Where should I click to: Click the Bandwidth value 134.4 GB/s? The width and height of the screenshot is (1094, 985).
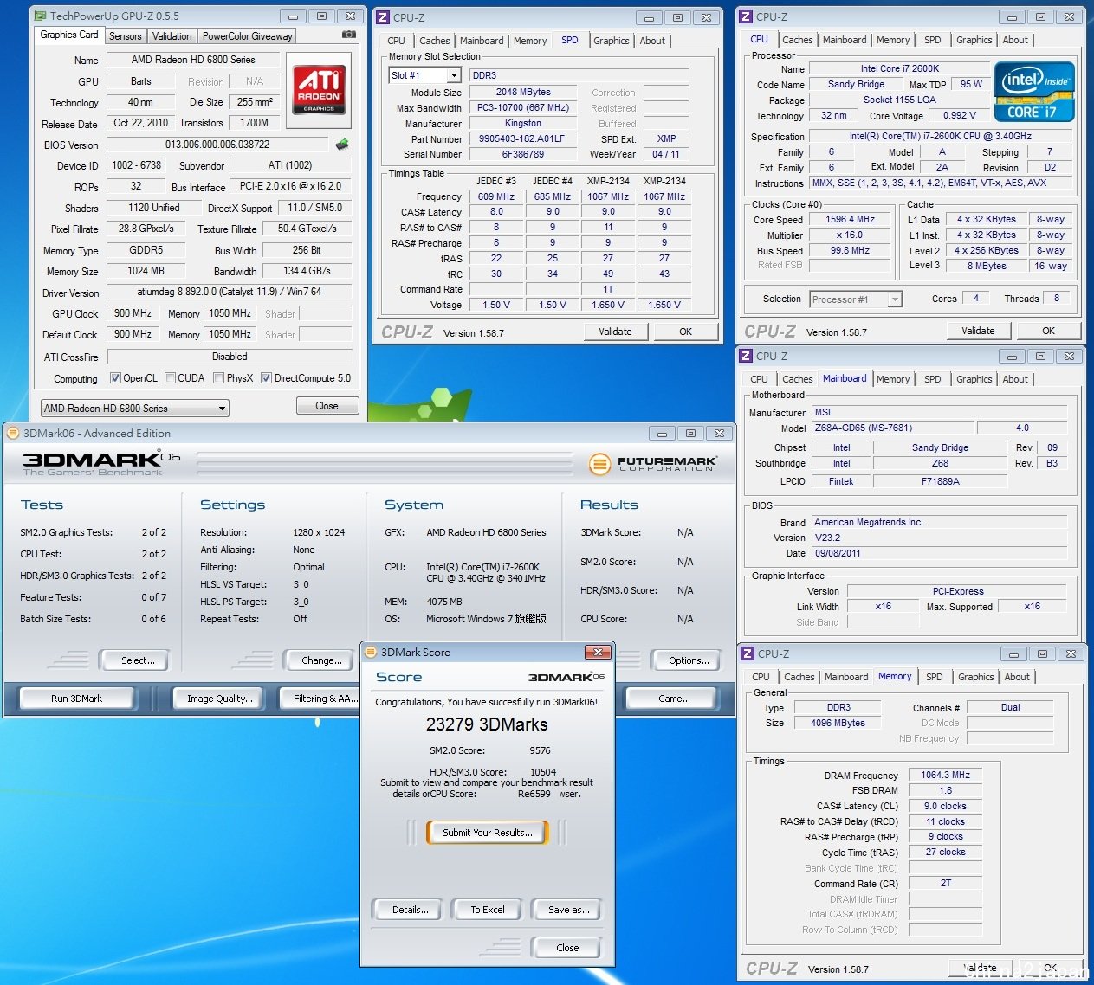(x=307, y=271)
